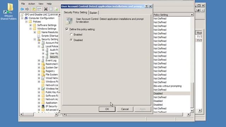This screenshot has height=127, width=226.
Task: Collapse the Security Settings node
Action: click(x=35, y=39)
